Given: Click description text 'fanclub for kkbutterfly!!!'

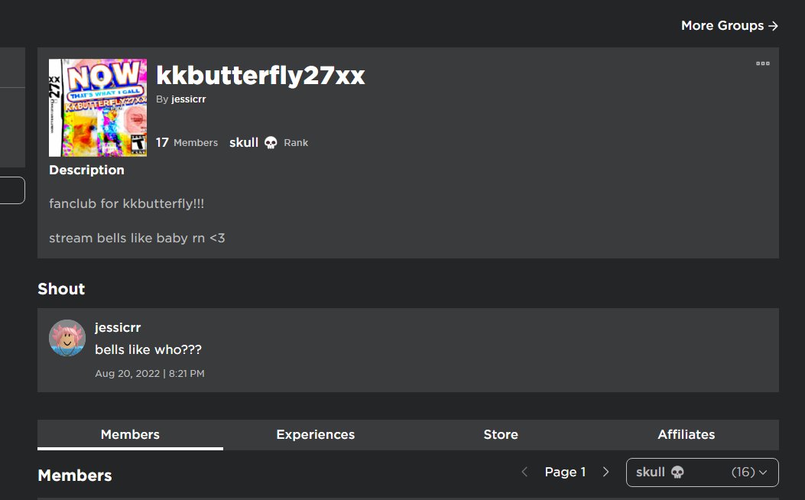Looking at the screenshot, I should pos(127,204).
